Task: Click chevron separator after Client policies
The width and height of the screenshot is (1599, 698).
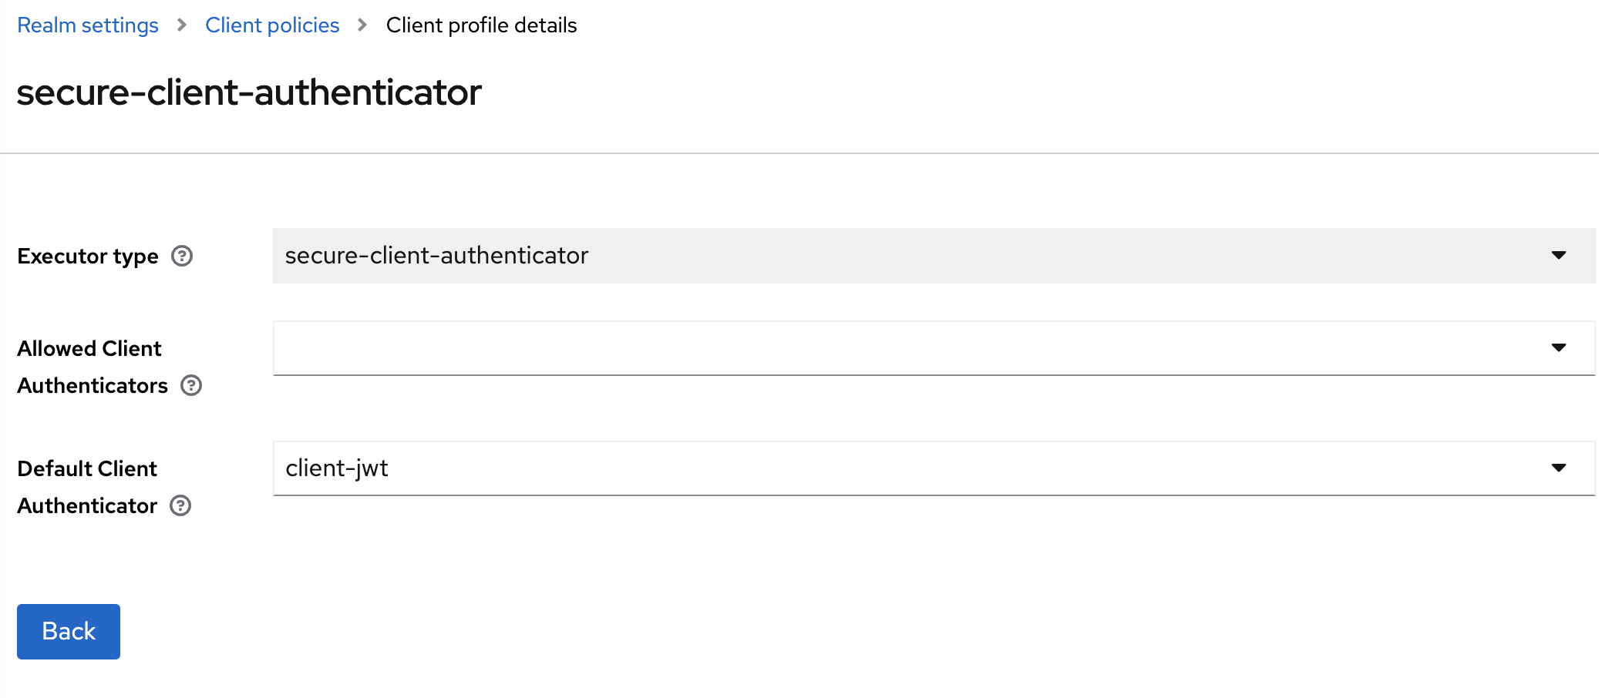Action: pyautogui.click(x=362, y=25)
